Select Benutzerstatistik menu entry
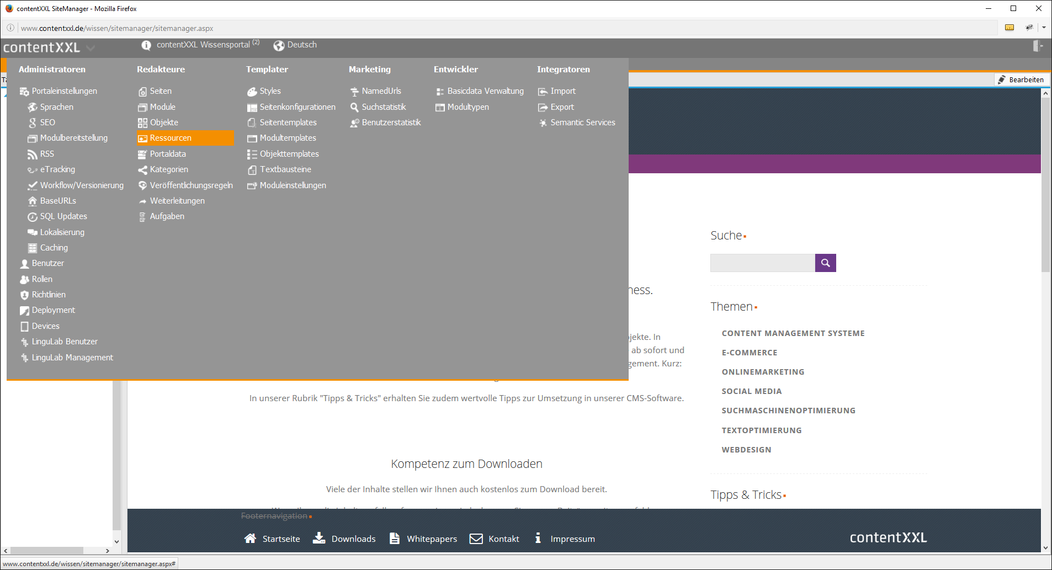The height and width of the screenshot is (570, 1052). click(391, 122)
